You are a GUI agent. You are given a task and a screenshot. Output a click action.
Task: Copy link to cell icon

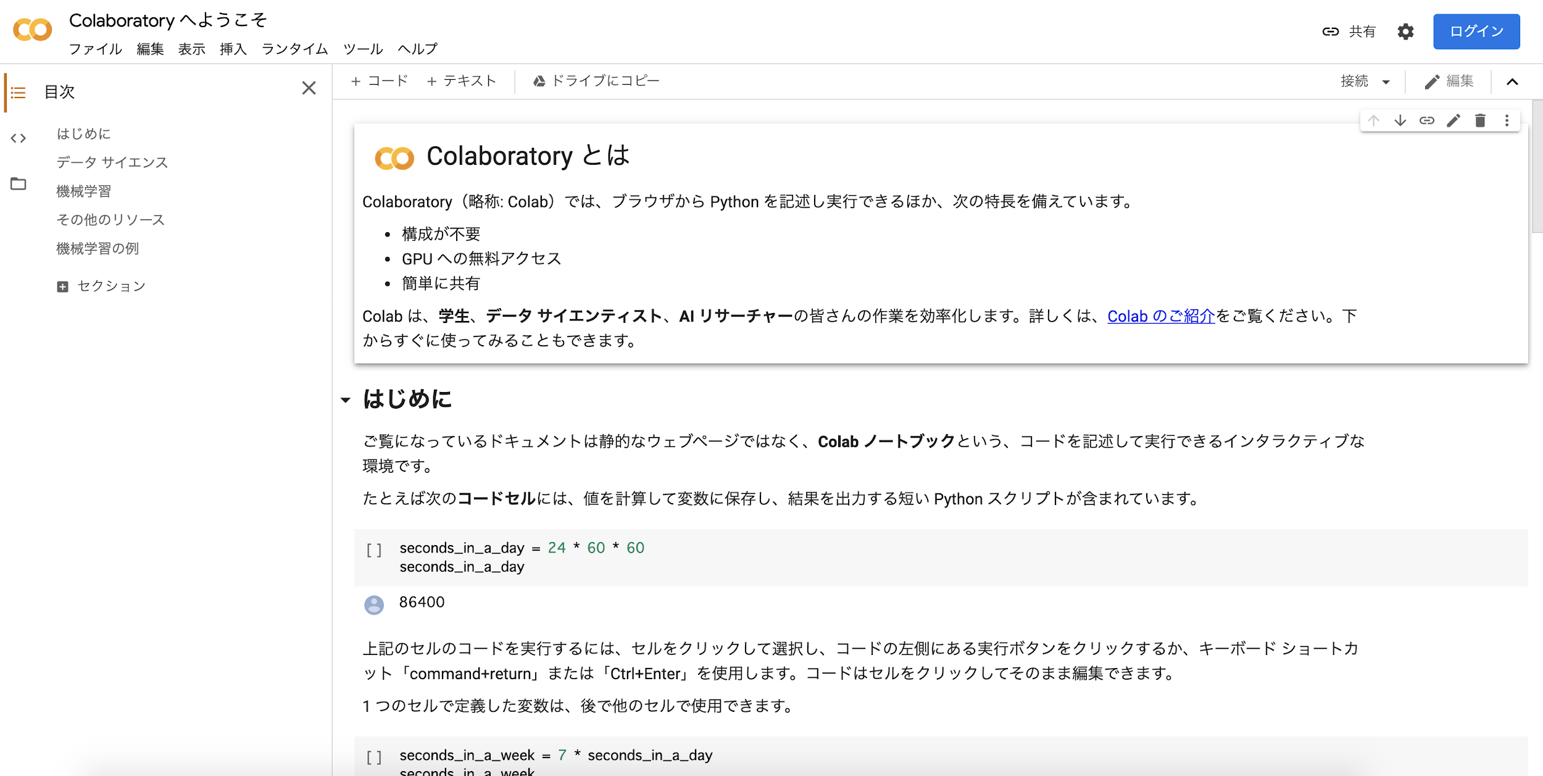[x=1426, y=120]
